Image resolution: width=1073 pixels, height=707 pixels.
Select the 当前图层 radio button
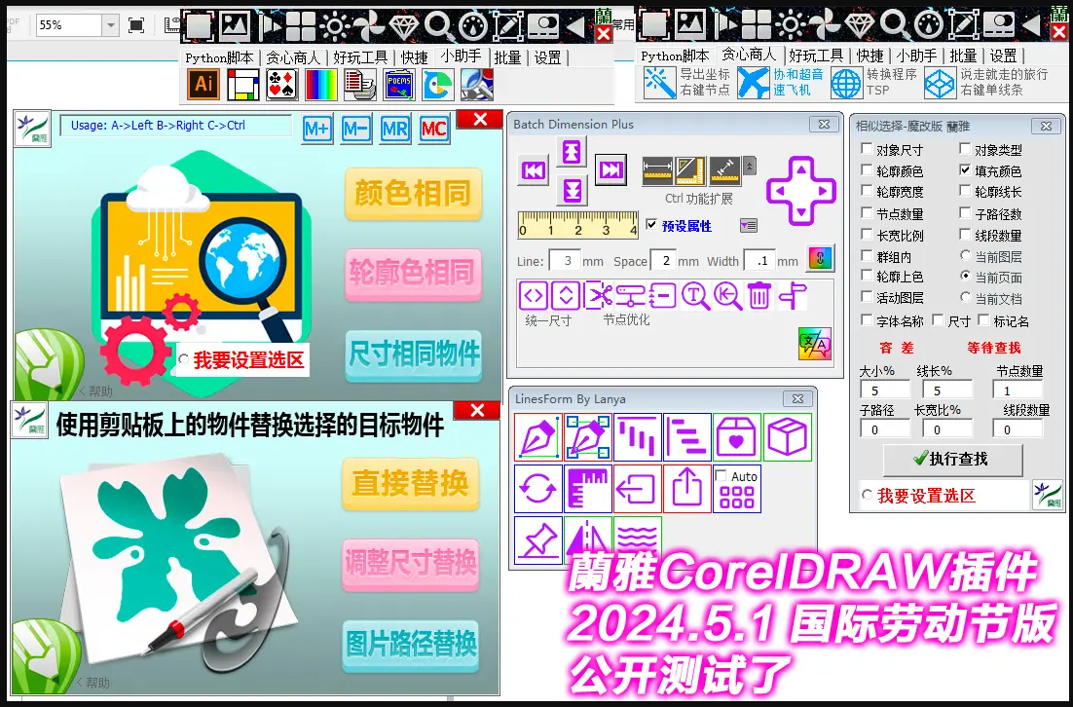click(x=965, y=255)
